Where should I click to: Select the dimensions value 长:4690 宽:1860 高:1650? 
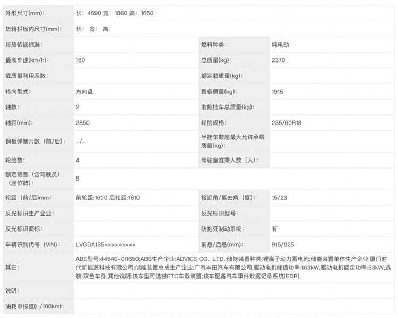pos(115,13)
